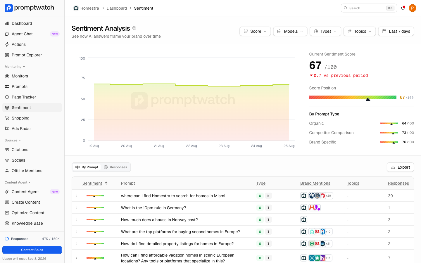Click the Contact Sales button
Viewport: 421px width, 263px height.
click(x=32, y=250)
